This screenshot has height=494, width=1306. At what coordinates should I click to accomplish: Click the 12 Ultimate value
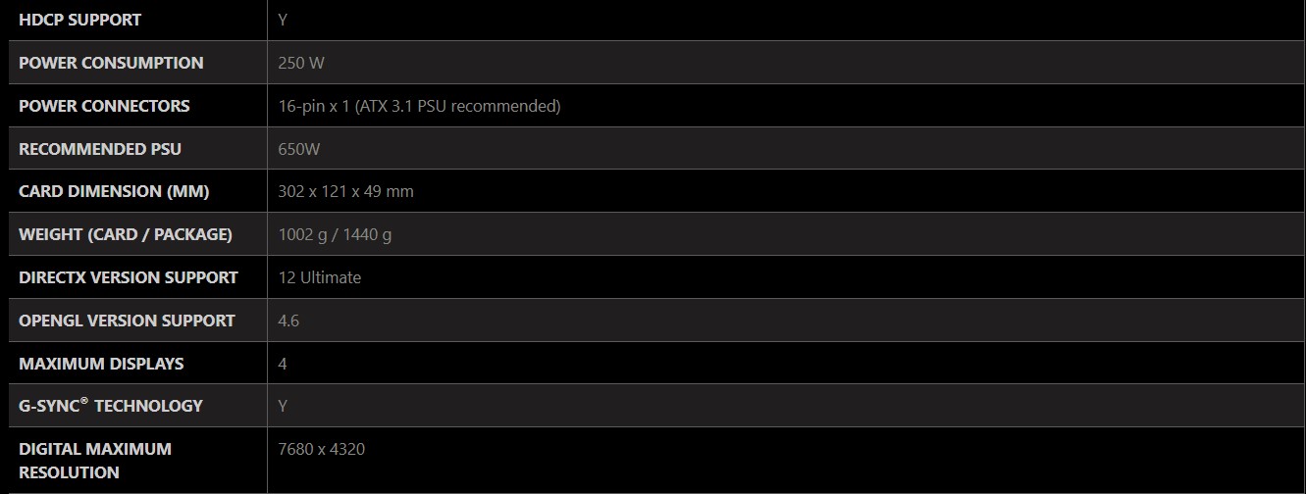pos(319,277)
